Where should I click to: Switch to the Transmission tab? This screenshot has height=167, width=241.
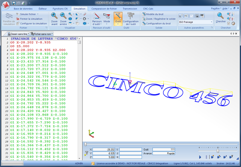click(x=130, y=9)
